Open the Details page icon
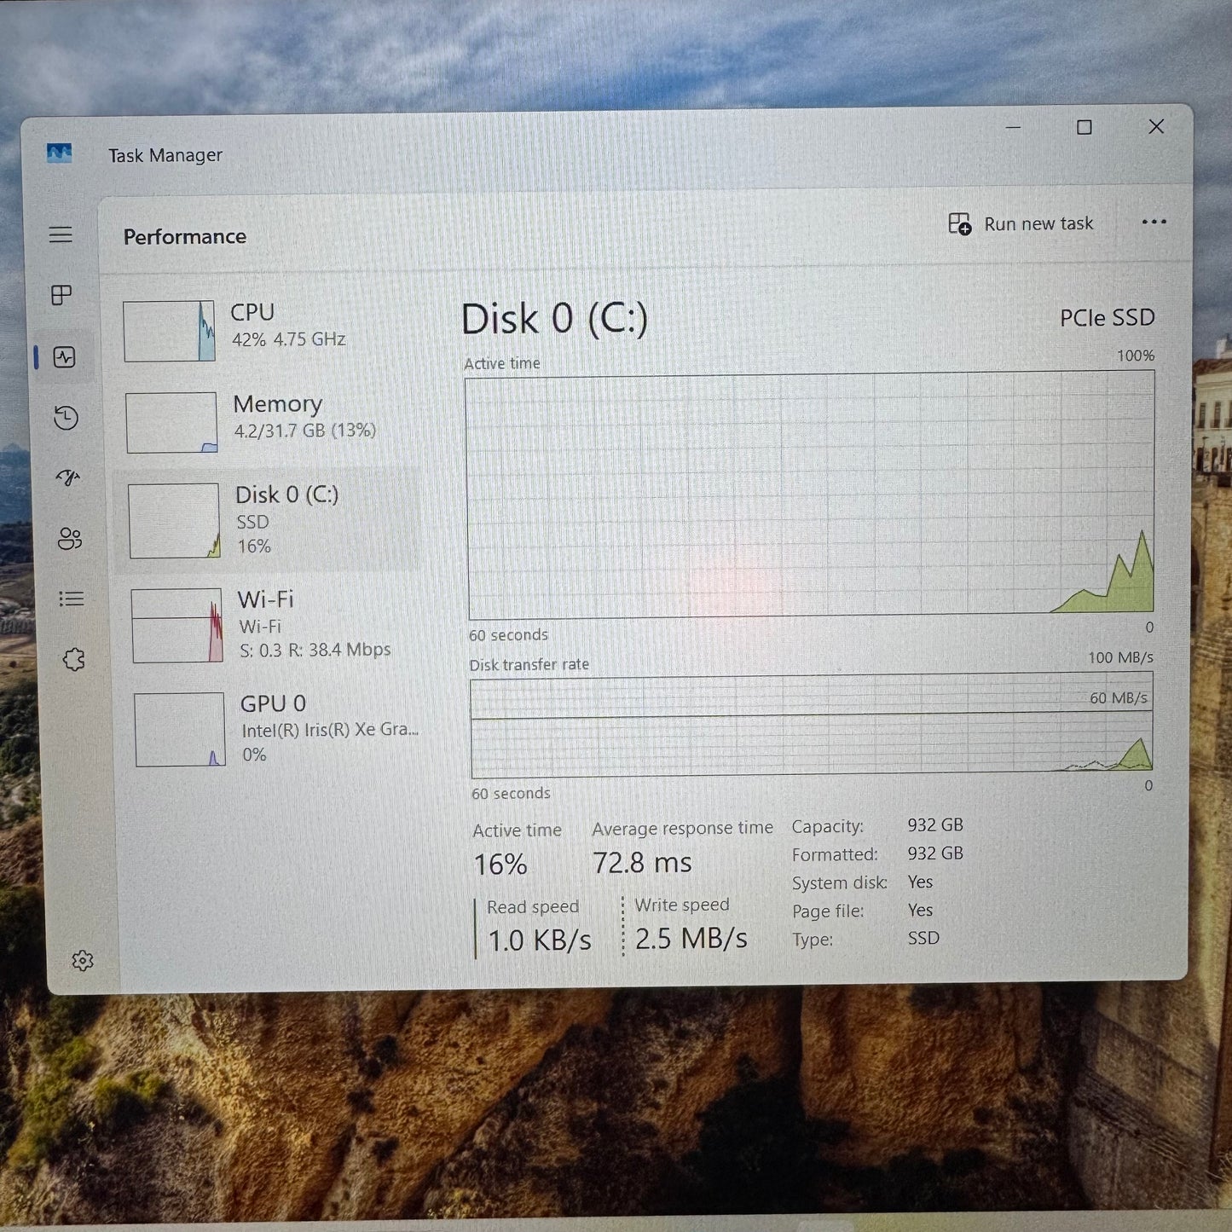Screen dimensions: 1232x1232 pyautogui.click(x=70, y=599)
